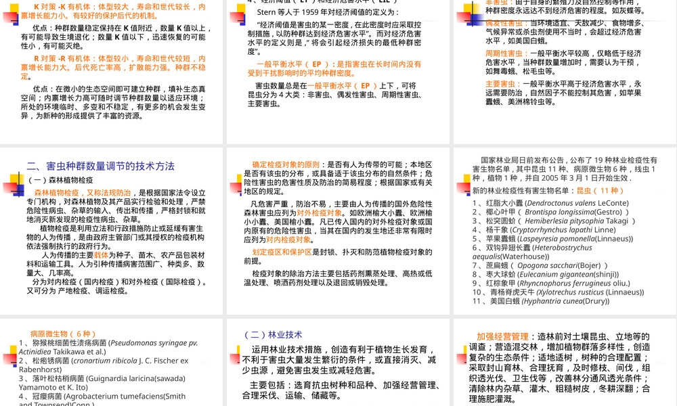Viewport: 677px width, 406px height.
Task: Click the orange text 加强经营管理
Action: pos(502,336)
